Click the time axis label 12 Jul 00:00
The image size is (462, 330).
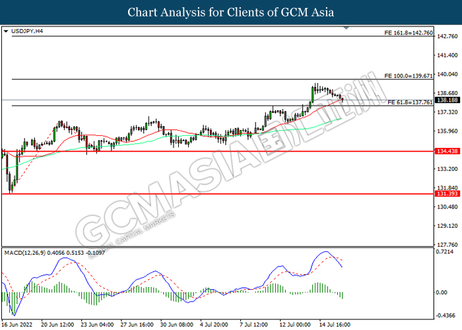pyautogui.click(x=295, y=325)
